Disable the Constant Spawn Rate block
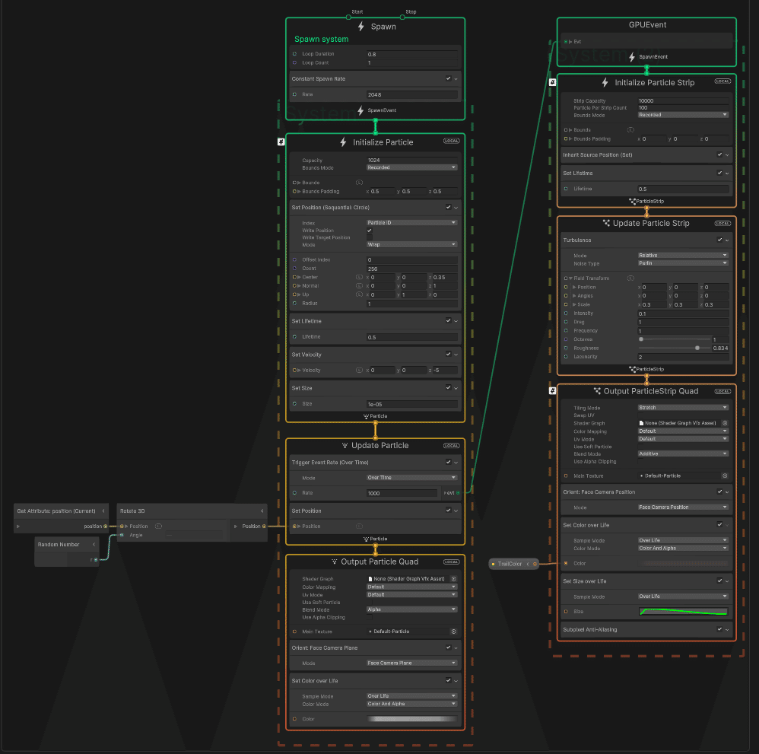 (448, 78)
